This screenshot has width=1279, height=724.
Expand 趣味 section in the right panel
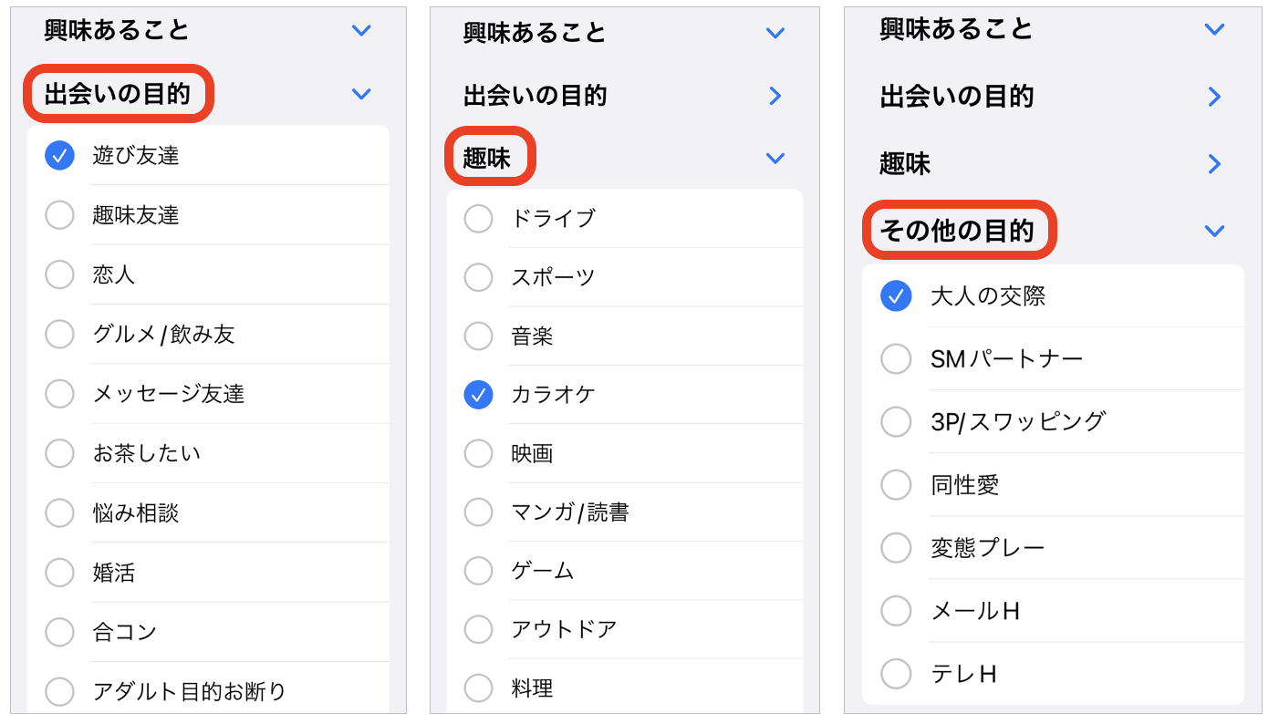(1213, 164)
